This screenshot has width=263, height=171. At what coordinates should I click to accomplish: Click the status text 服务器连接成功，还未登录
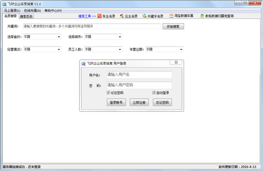(x=22, y=167)
